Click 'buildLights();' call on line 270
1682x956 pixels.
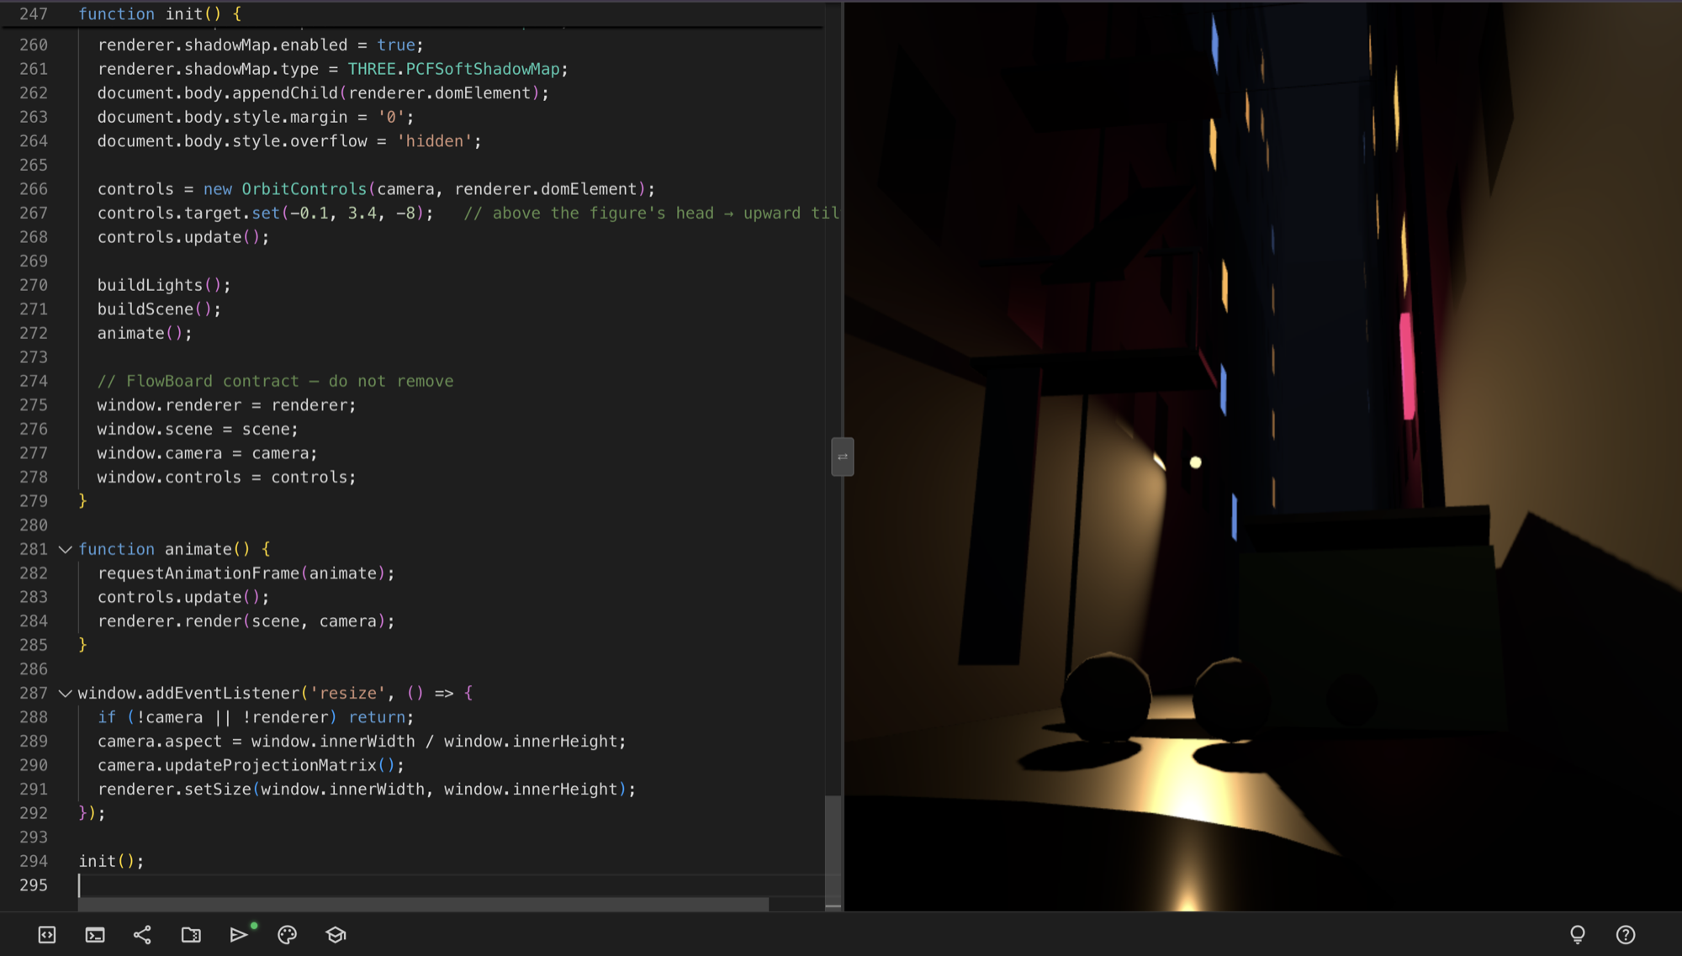(164, 285)
